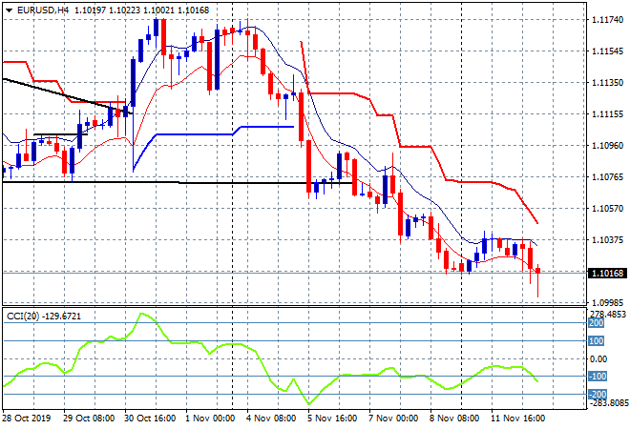
Task: Click the 1.09985 price scale label
Action: [x=608, y=303]
